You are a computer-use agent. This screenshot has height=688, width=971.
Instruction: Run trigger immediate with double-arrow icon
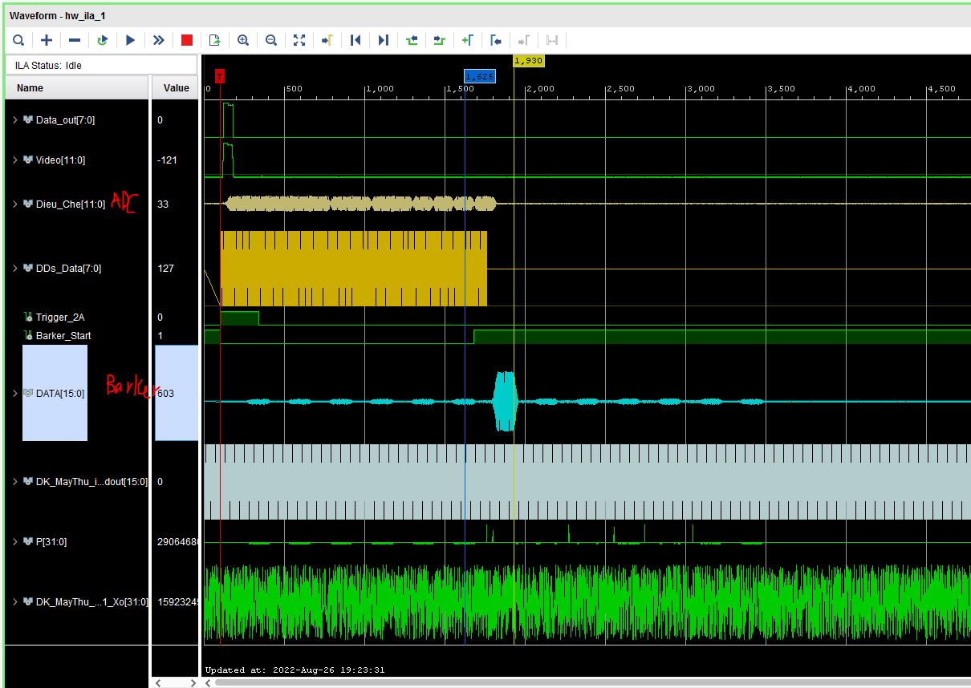[x=158, y=40]
